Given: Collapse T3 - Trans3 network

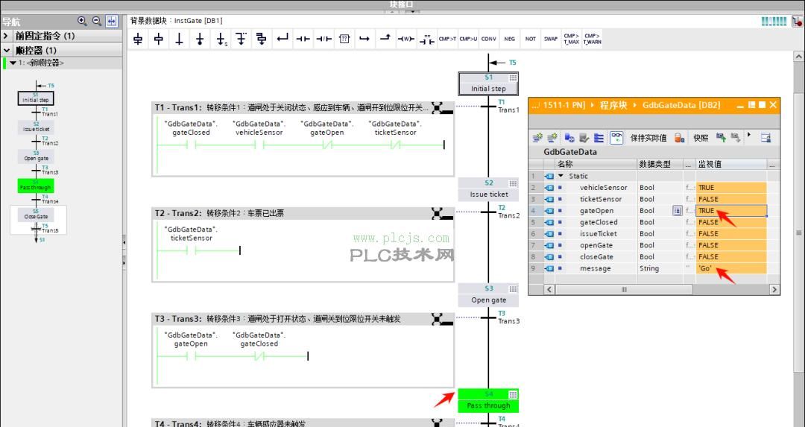Looking at the screenshot, I should tap(441, 319).
